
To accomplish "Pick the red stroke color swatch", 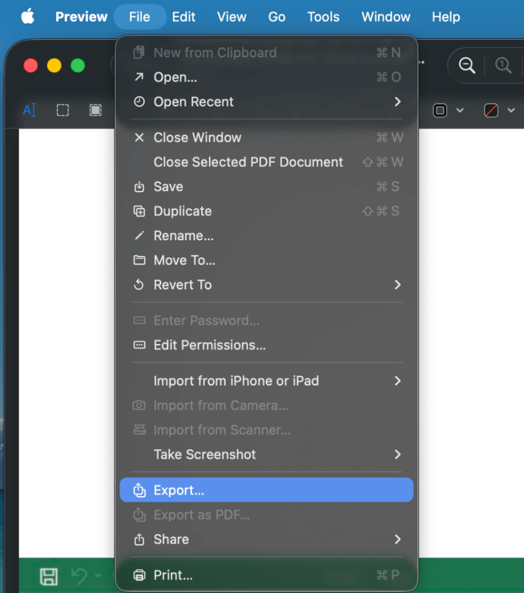I will pos(490,110).
